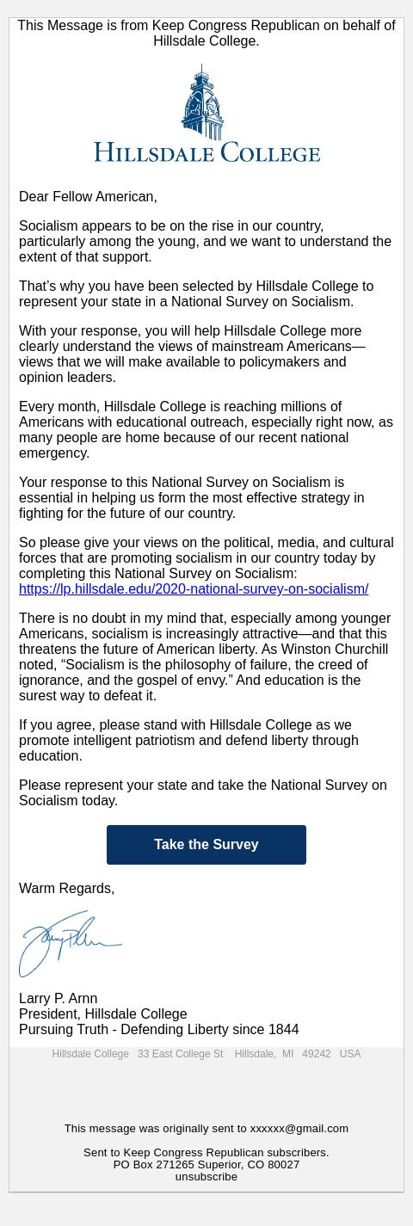Screen dimensions: 413x1226
Task: Click the PO Box 271265 Superior address
Action: (206, 1164)
